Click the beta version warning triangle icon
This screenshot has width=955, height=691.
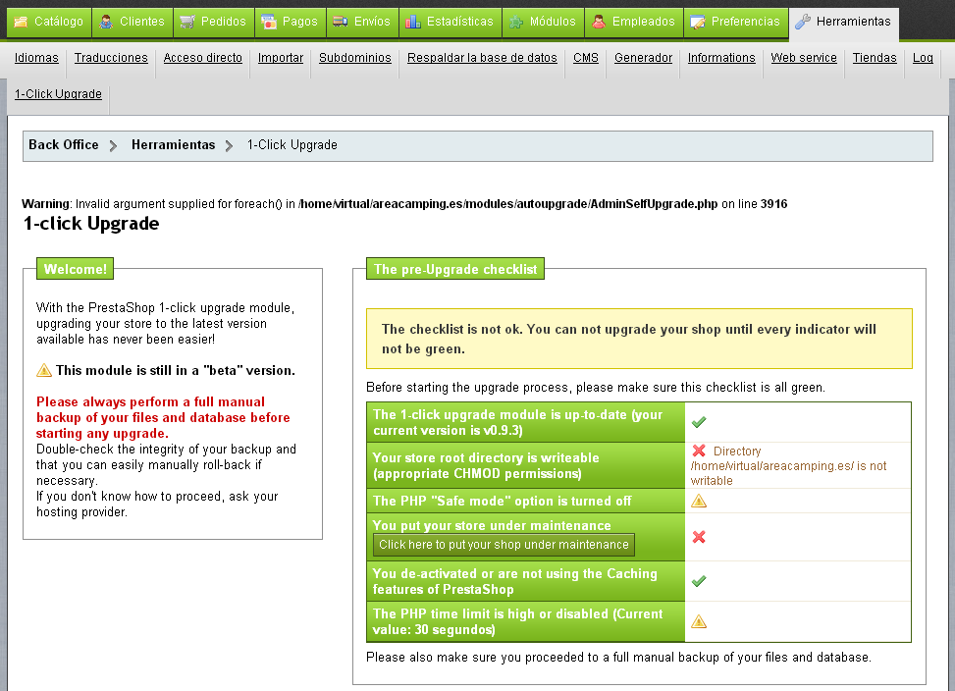tap(44, 370)
